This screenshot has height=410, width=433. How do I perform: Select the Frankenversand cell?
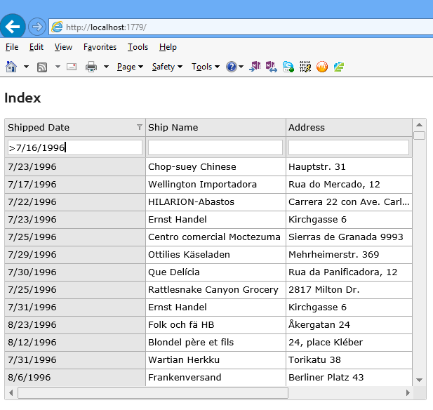click(215, 377)
